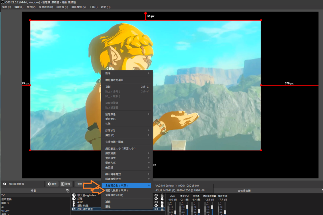Expand the 縮放濾鏡 submenu
Viewport: 323px width, 215px height.
127,153
